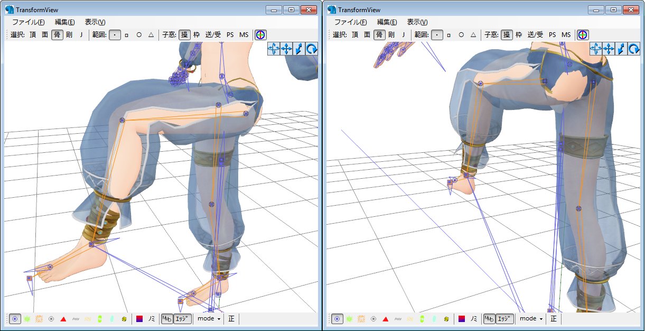
Task: Enable 頂 vertex selection in left window
Action: point(33,35)
